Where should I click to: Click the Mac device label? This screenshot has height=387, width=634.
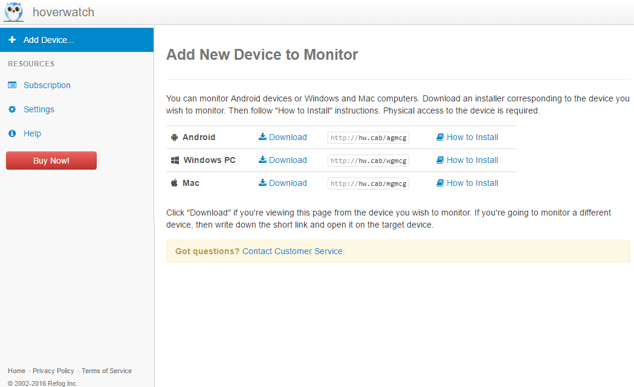coord(191,184)
